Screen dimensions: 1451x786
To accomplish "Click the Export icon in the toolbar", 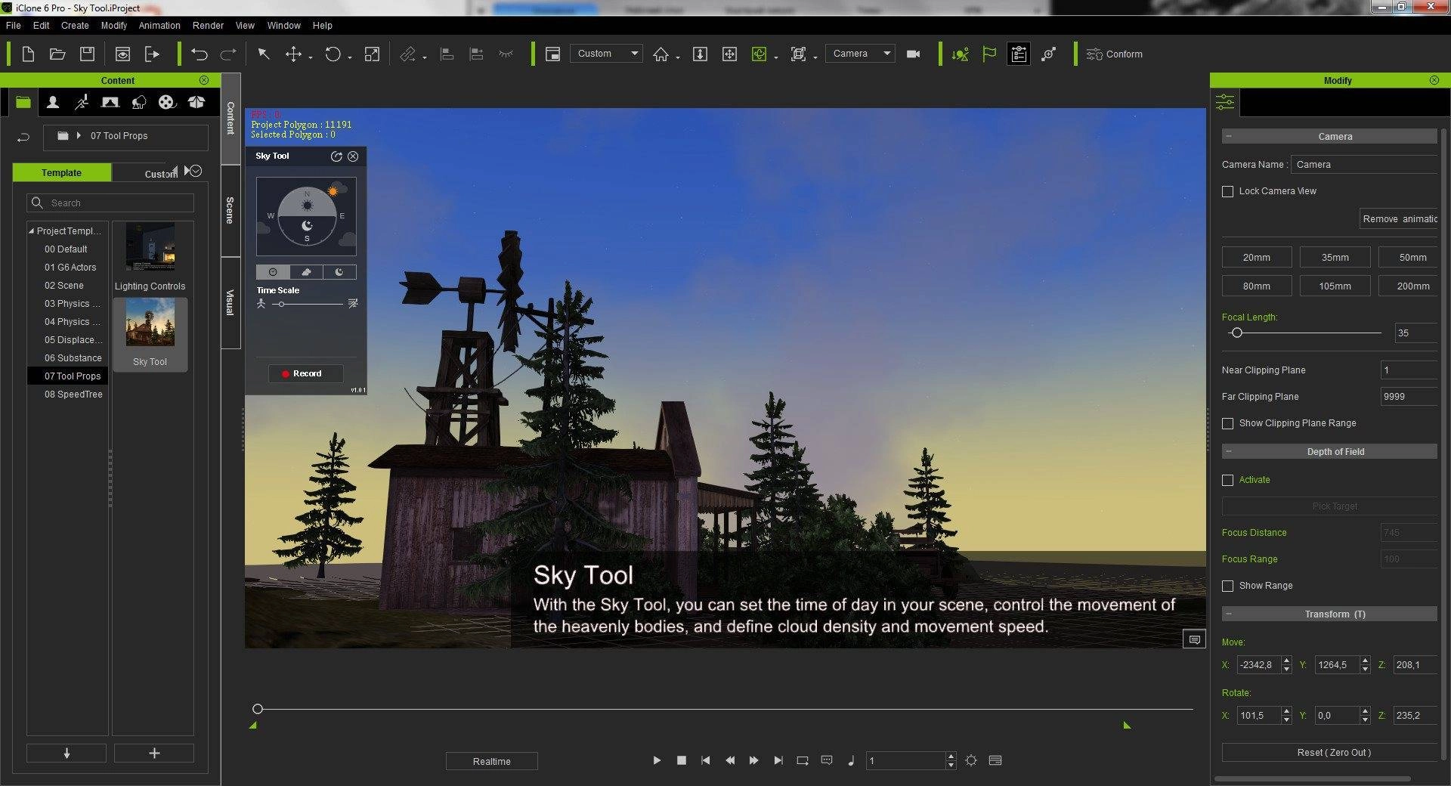I will (x=153, y=54).
